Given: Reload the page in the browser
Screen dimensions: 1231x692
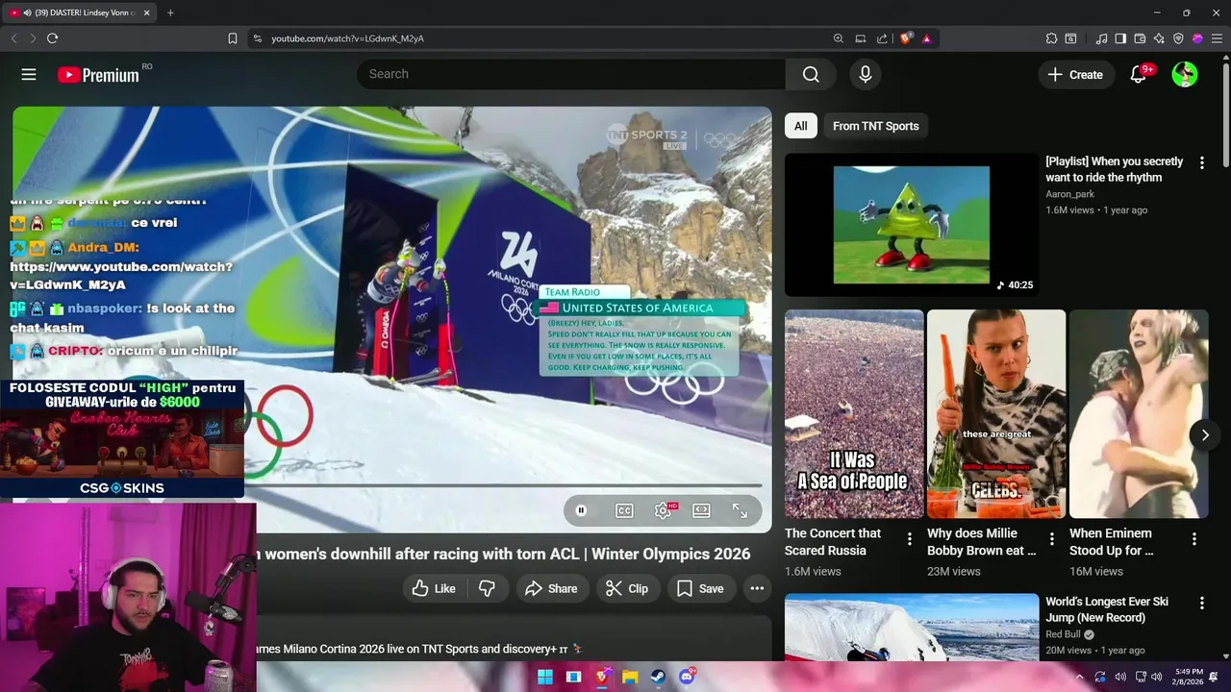Looking at the screenshot, I should tap(52, 38).
